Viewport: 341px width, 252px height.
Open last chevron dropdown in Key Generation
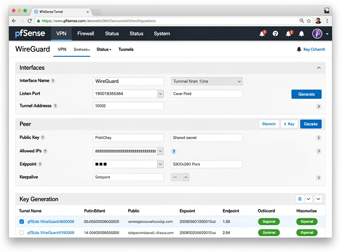pos(318,199)
